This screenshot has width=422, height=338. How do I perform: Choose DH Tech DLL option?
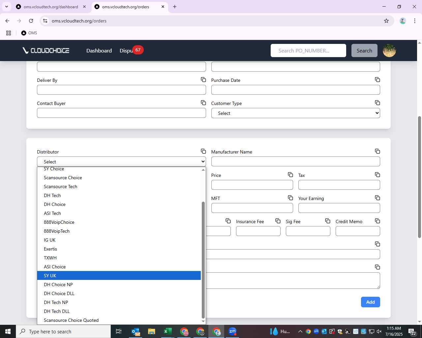pyautogui.click(x=119, y=311)
